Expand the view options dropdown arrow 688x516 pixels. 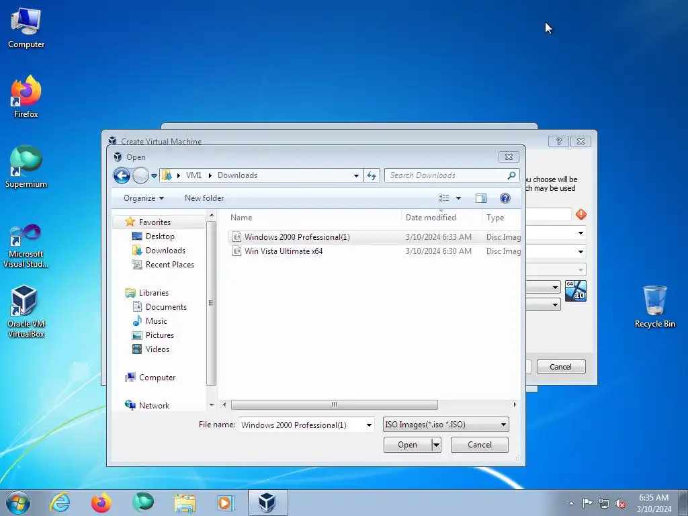pos(458,198)
